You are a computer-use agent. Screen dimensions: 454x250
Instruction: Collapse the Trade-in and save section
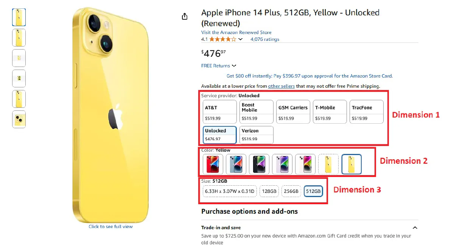pyautogui.click(x=415, y=228)
